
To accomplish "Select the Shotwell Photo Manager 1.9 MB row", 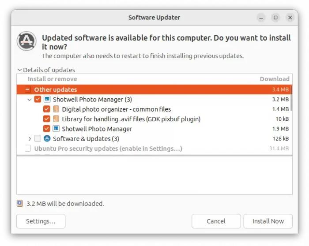I will point(154,129).
